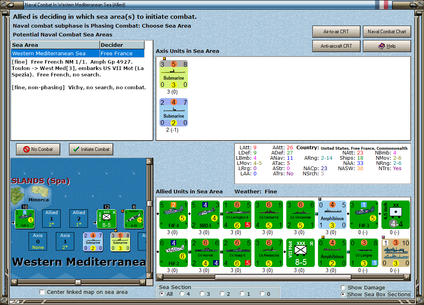Click the CA Vincennes cruiser counter
The image size is (424, 305).
coord(300,215)
